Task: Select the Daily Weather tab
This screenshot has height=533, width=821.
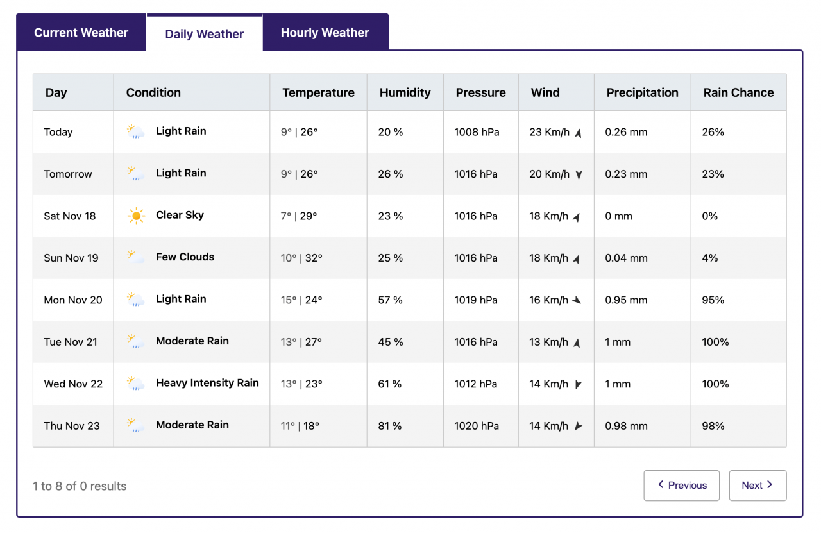Action: click(205, 33)
